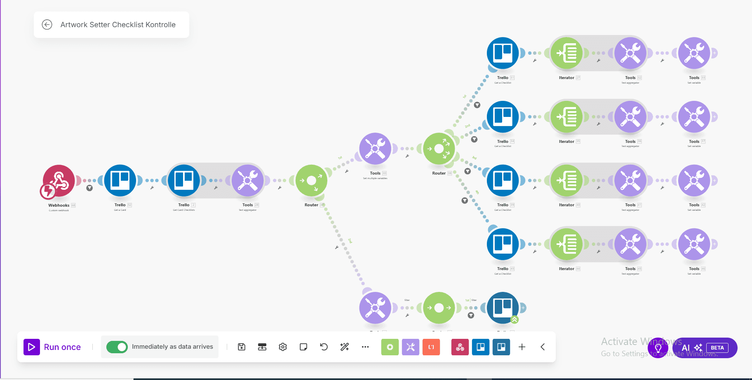752x380 pixels.
Task: Click Tools 45 Text aggregator module
Action: (630, 244)
